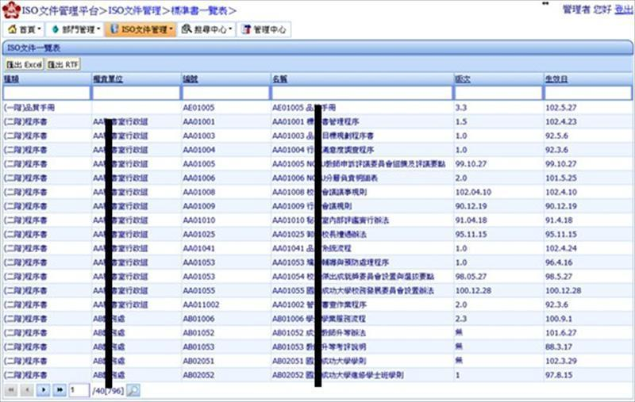The image size is (635, 402).
Task: Click the filter box under 種類
Action: (46, 94)
